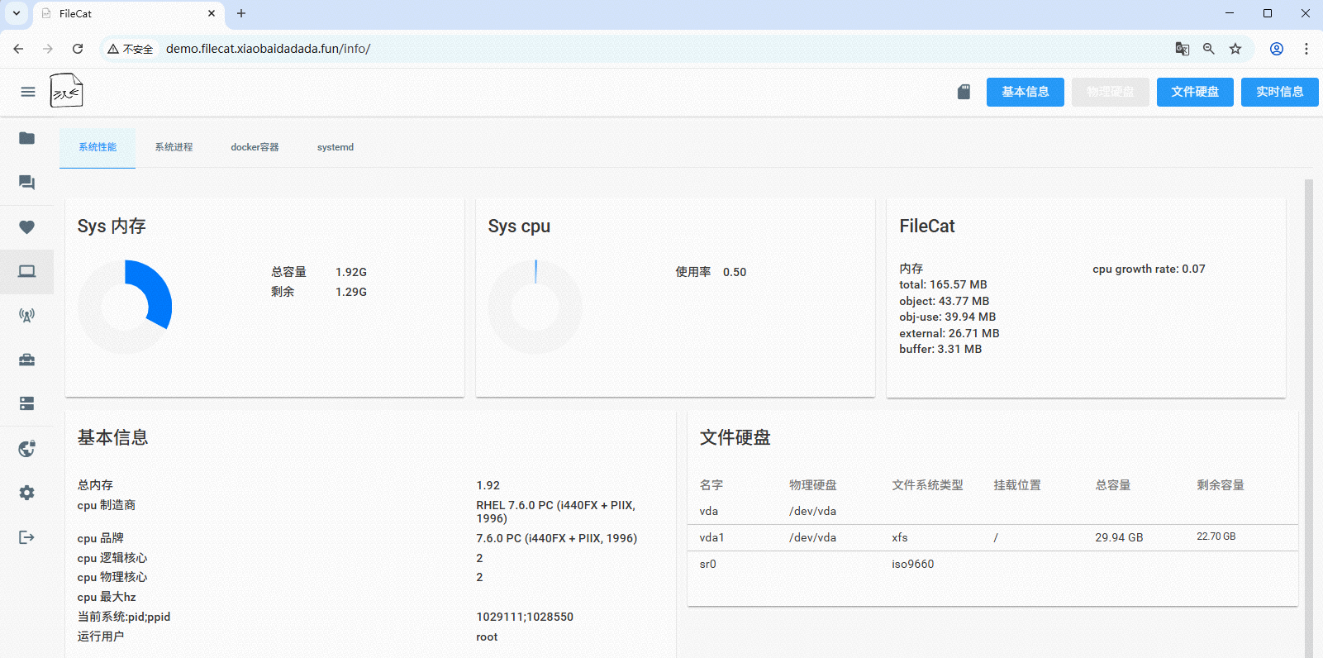
Task: Click the SD card icon in header
Action: click(x=964, y=92)
